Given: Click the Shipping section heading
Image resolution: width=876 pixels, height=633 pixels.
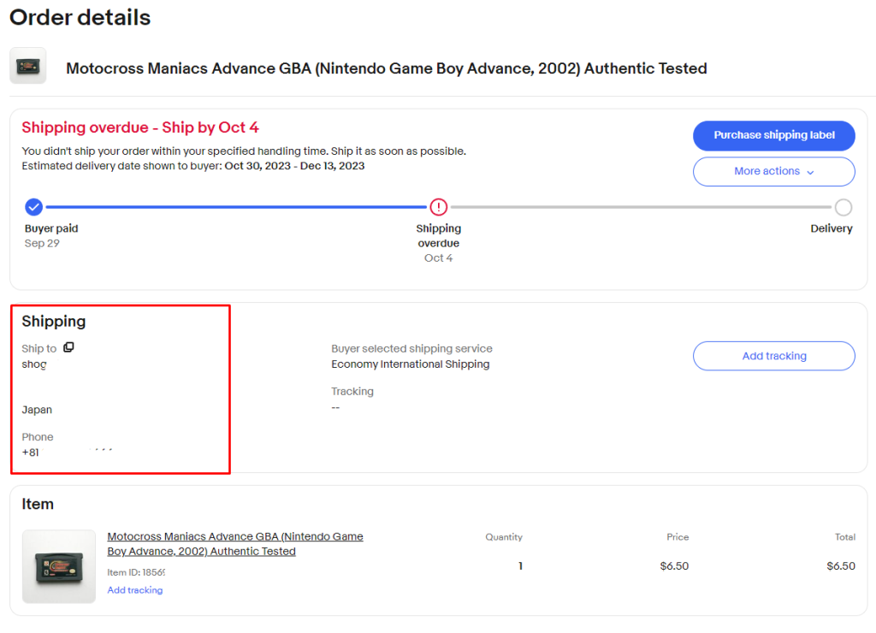Looking at the screenshot, I should coord(54,322).
